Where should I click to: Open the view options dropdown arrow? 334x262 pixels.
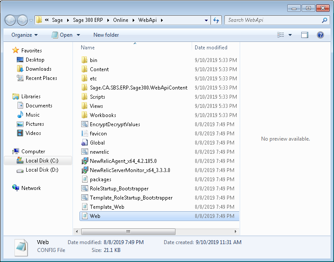(290, 35)
